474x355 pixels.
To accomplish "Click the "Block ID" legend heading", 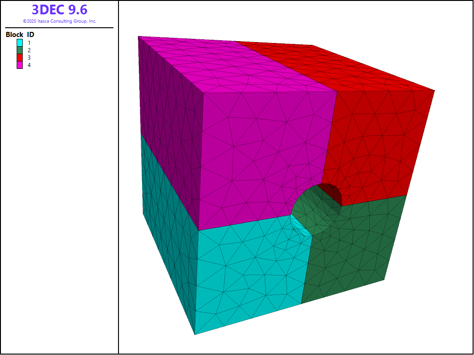I will pos(20,35).
